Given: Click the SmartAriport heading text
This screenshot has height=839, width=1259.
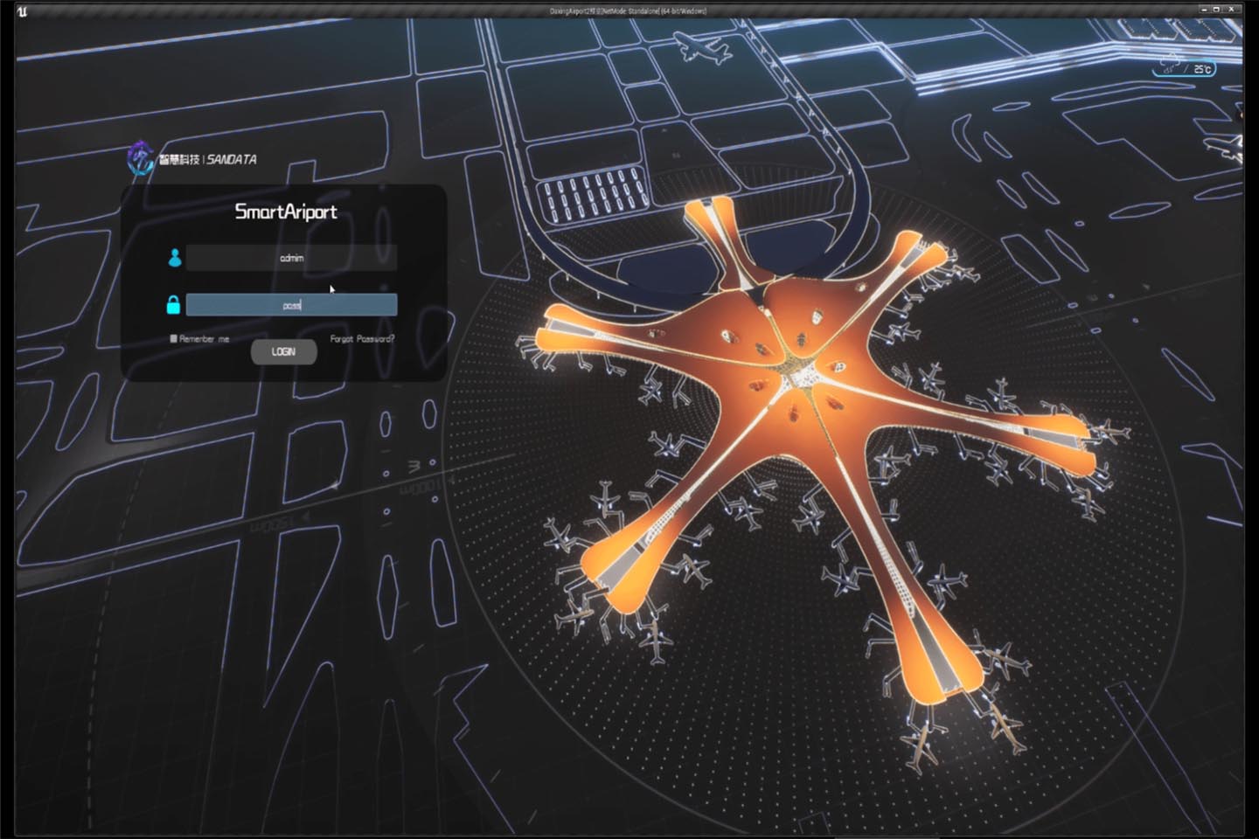Looking at the screenshot, I should point(285,212).
